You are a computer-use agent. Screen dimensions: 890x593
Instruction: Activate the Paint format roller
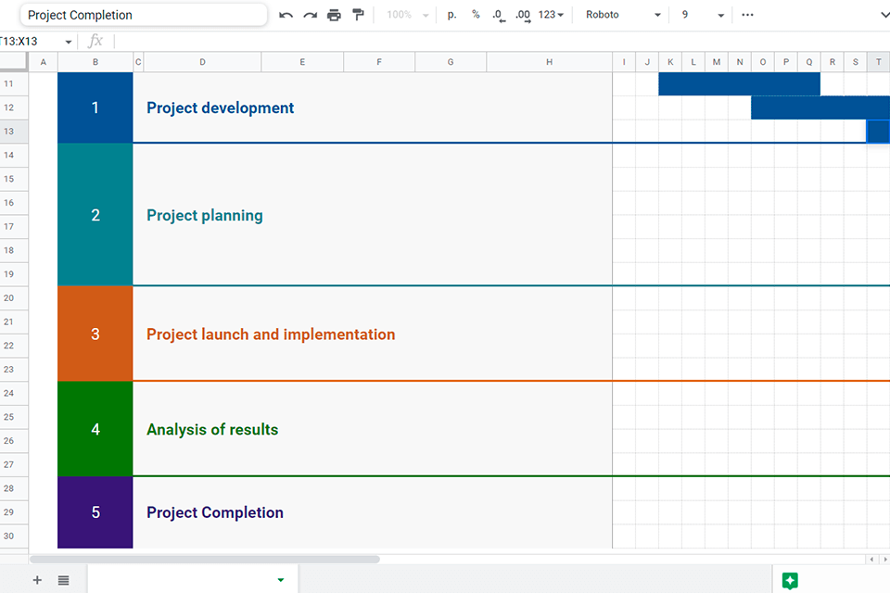(x=358, y=15)
